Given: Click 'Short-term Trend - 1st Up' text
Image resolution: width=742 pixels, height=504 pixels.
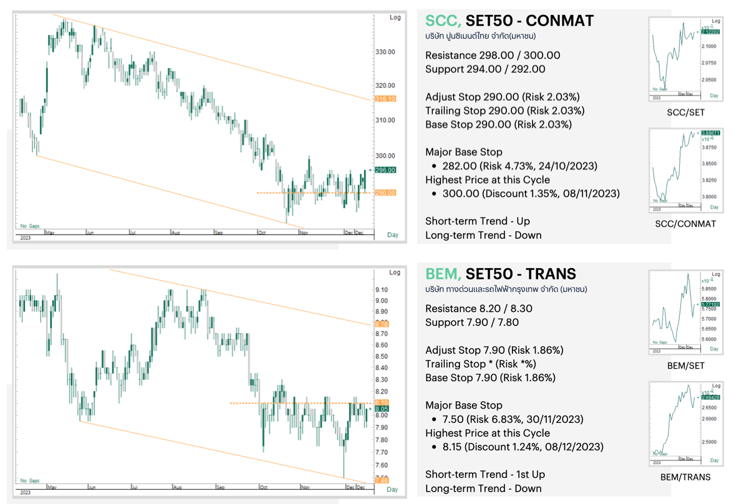Looking at the screenshot, I should pyautogui.click(x=485, y=475).
